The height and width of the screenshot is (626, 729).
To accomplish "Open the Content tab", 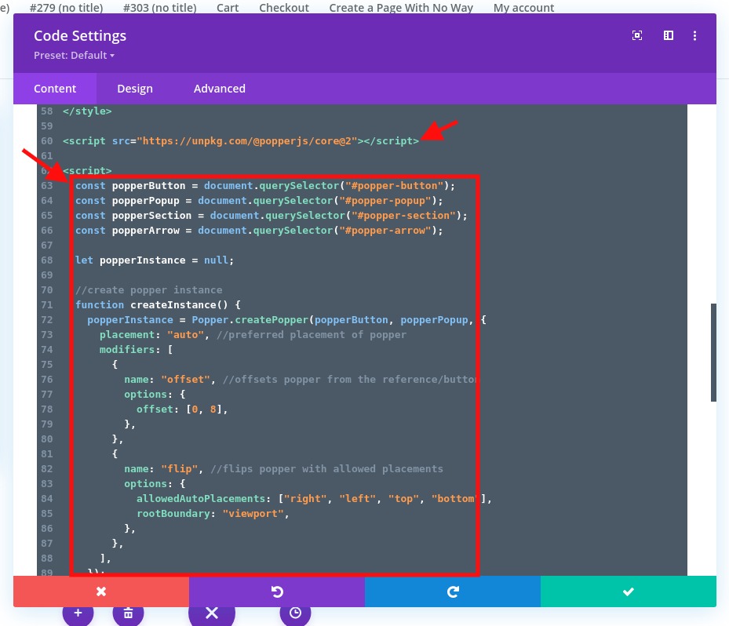I will click(55, 89).
